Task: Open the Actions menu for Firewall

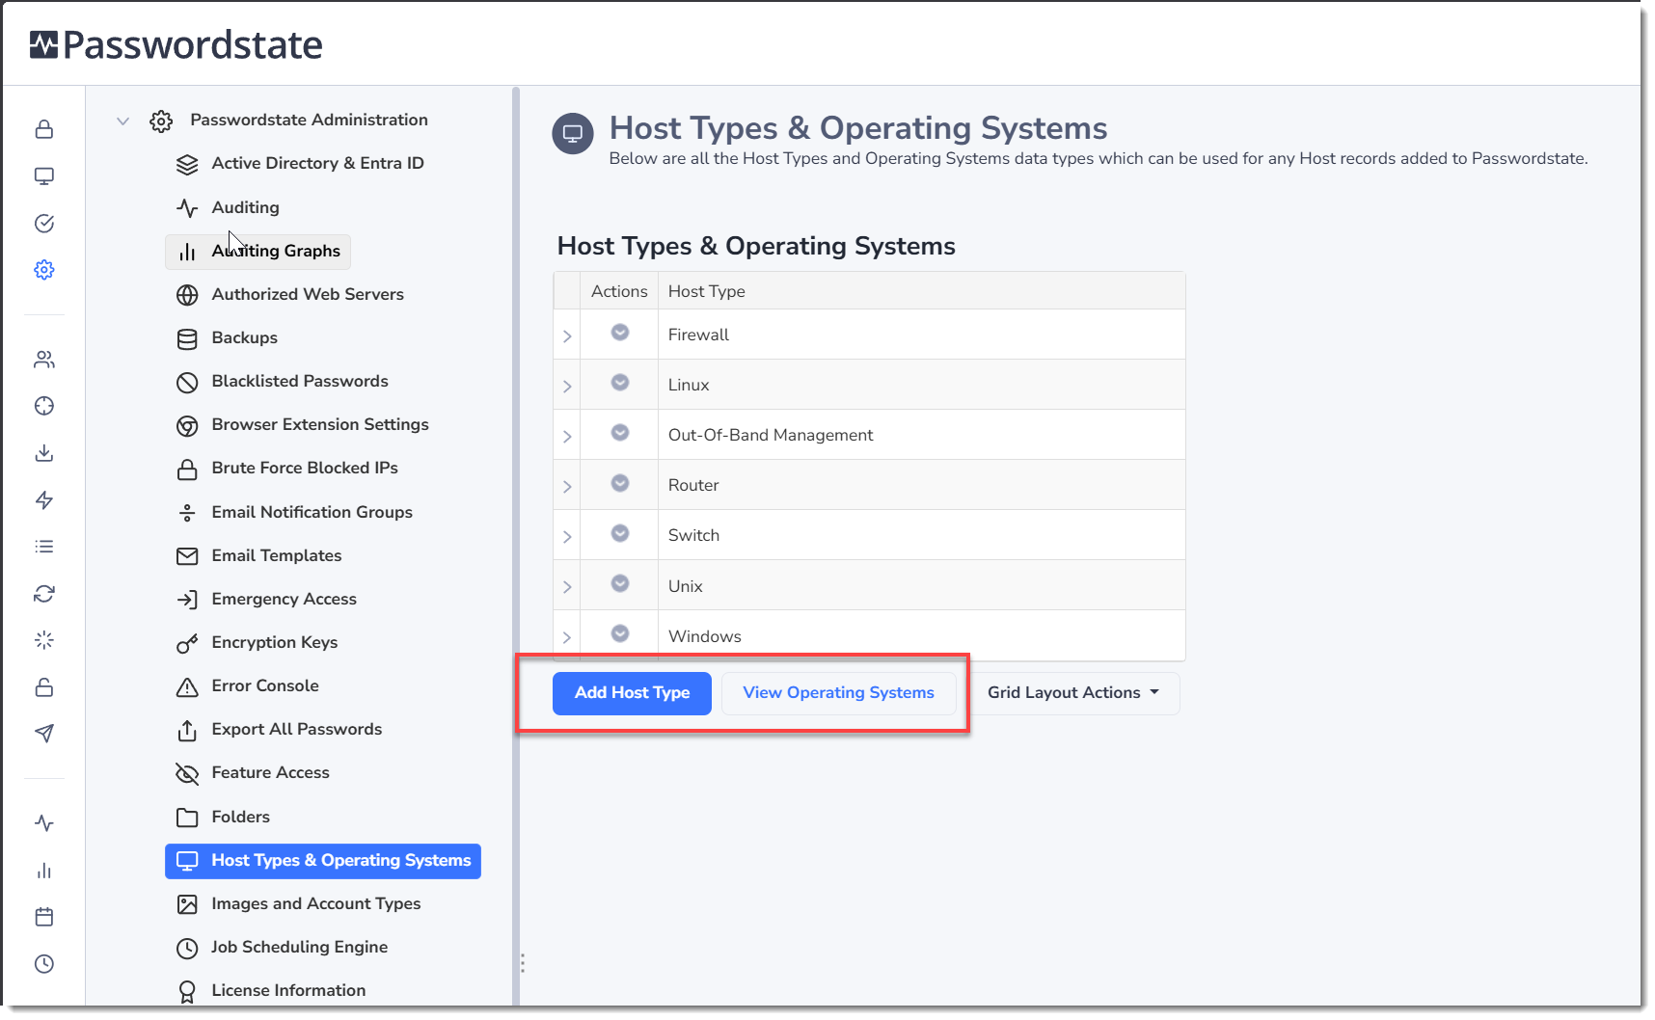Action: (x=620, y=333)
